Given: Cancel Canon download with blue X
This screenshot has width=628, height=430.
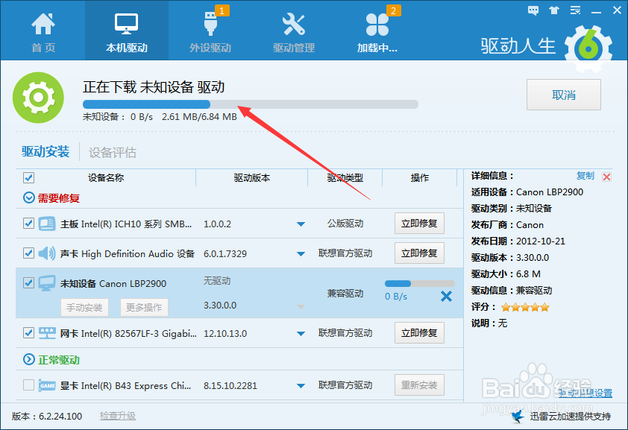Looking at the screenshot, I should pyautogui.click(x=446, y=297).
